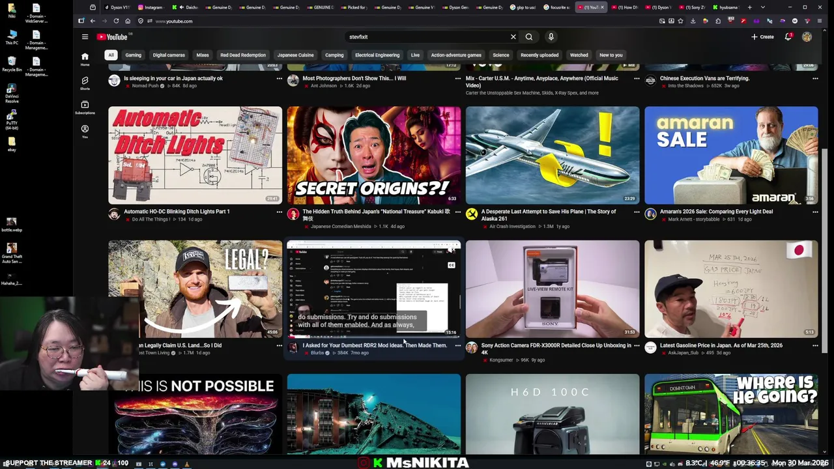
Task: Open options menu for Kabuki Hidden Truth video
Action: tap(457, 212)
